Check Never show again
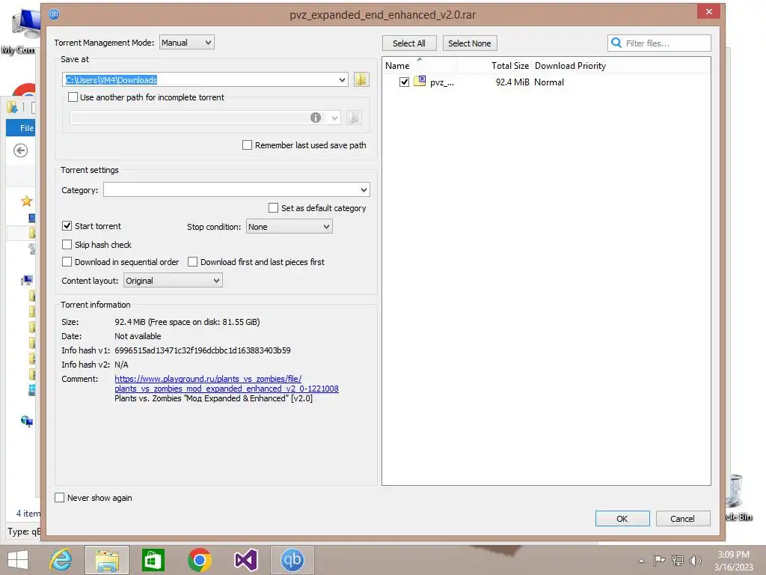This screenshot has width=766, height=575. tap(60, 497)
